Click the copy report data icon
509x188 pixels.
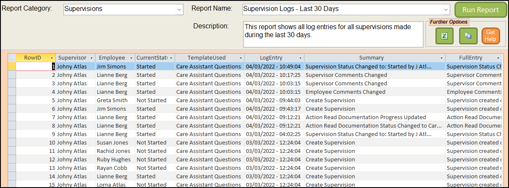point(468,36)
